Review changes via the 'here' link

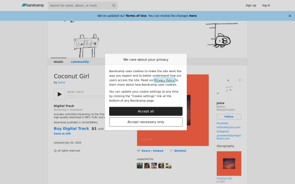point(193,16)
